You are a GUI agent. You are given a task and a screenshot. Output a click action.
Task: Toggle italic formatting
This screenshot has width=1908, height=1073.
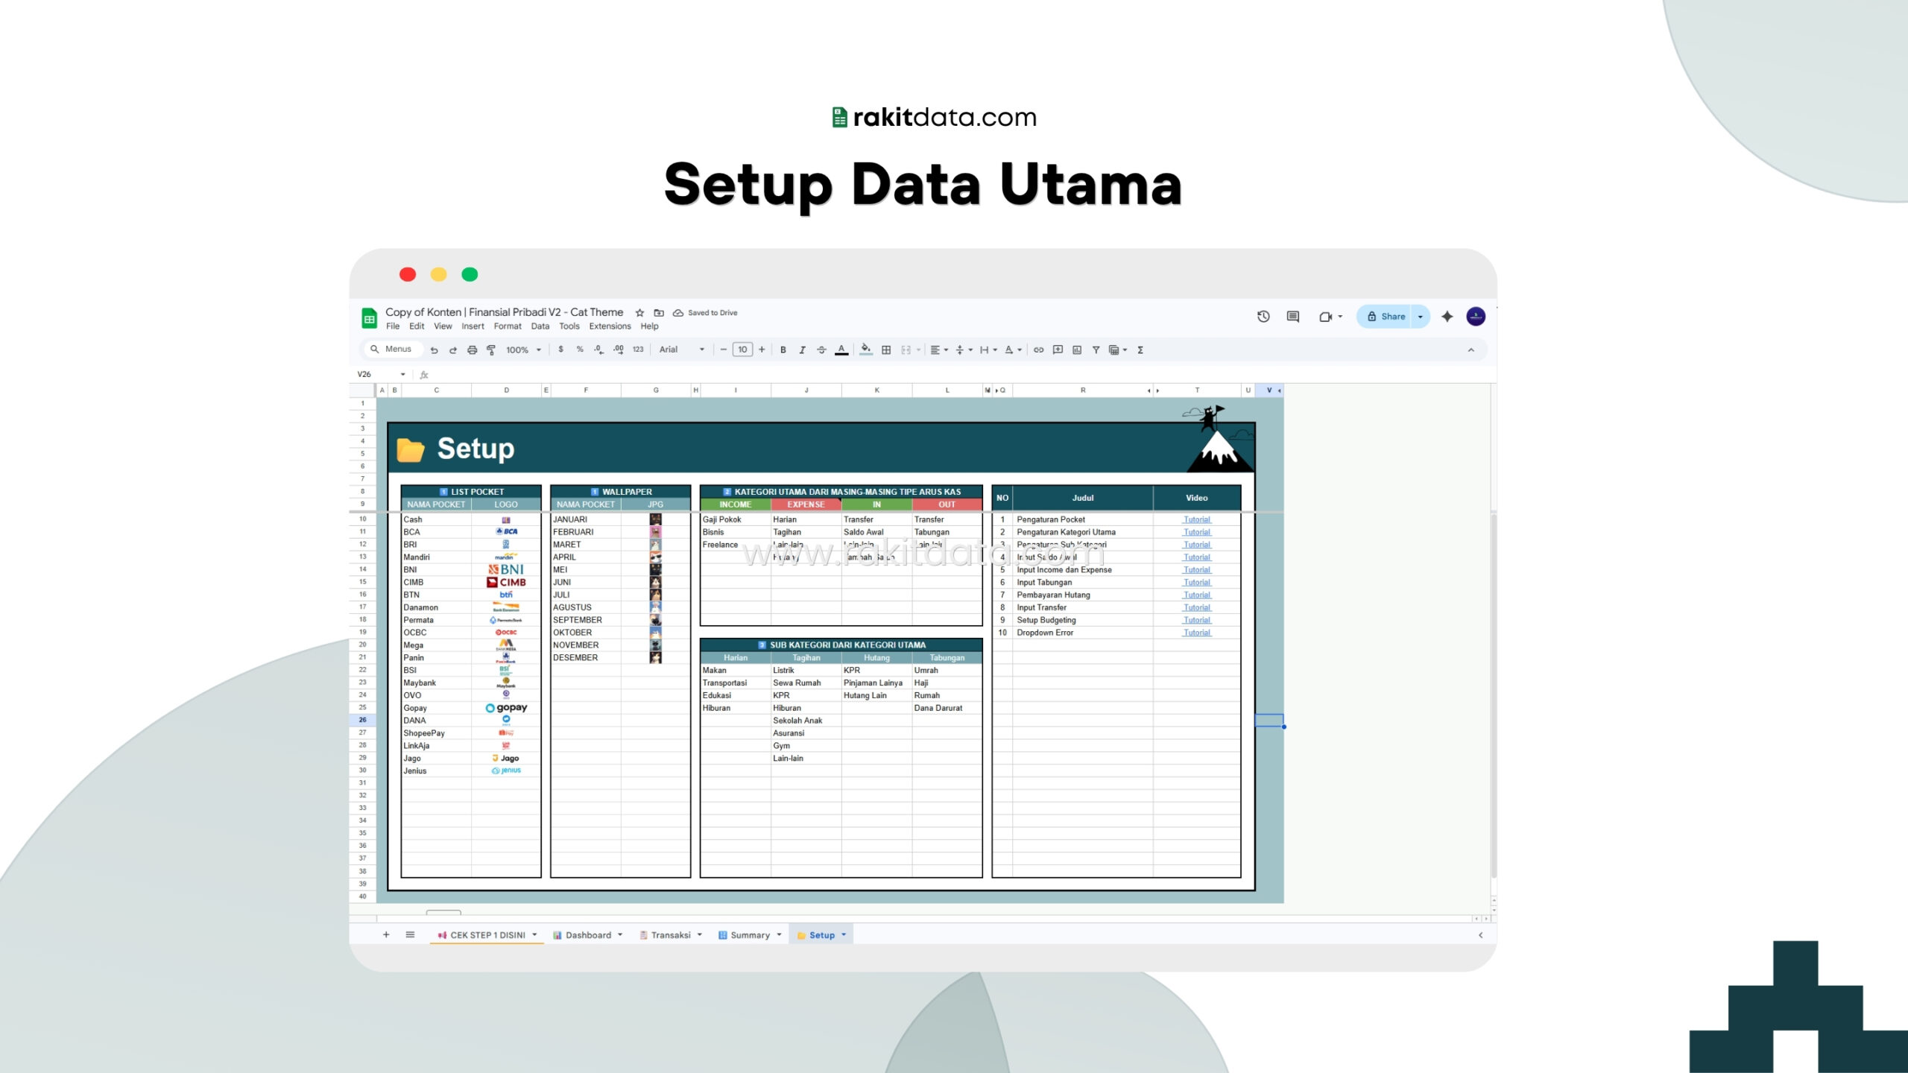tap(802, 349)
